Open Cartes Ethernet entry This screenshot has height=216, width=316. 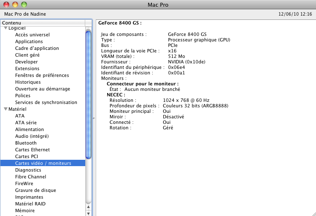pos(32,150)
